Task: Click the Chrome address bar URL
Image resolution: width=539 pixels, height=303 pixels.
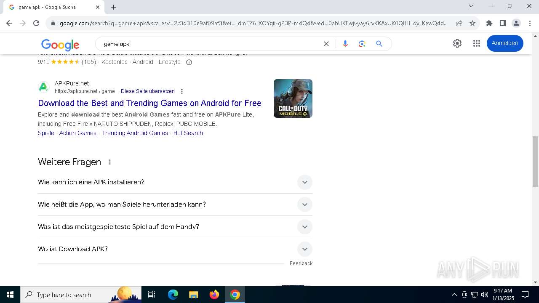Action: (x=253, y=23)
